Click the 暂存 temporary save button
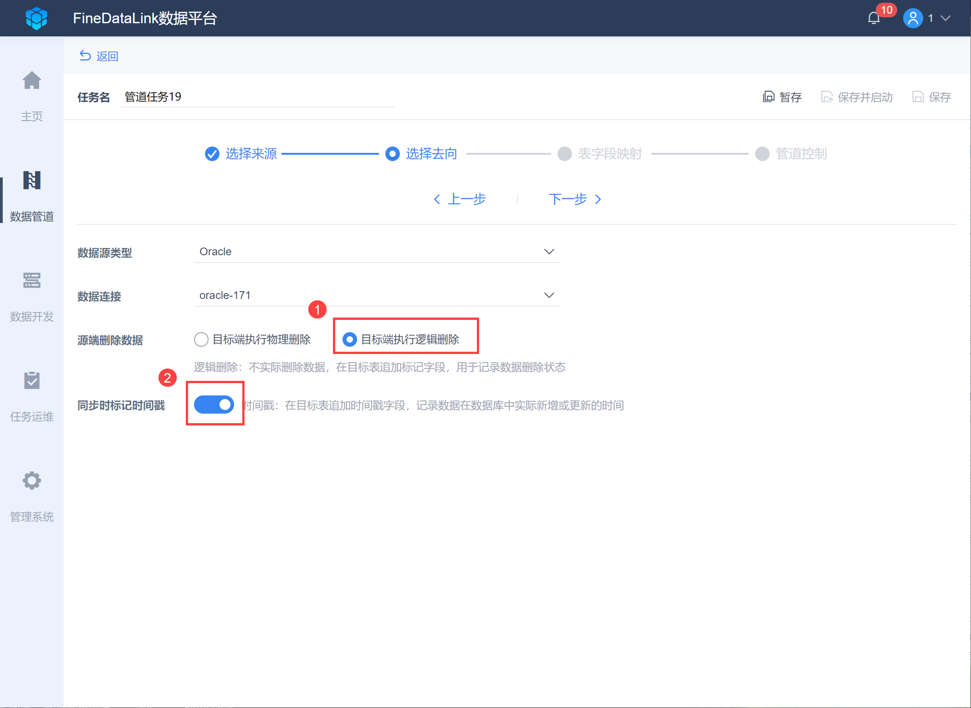The image size is (971, 708). (x=782, y=97)
